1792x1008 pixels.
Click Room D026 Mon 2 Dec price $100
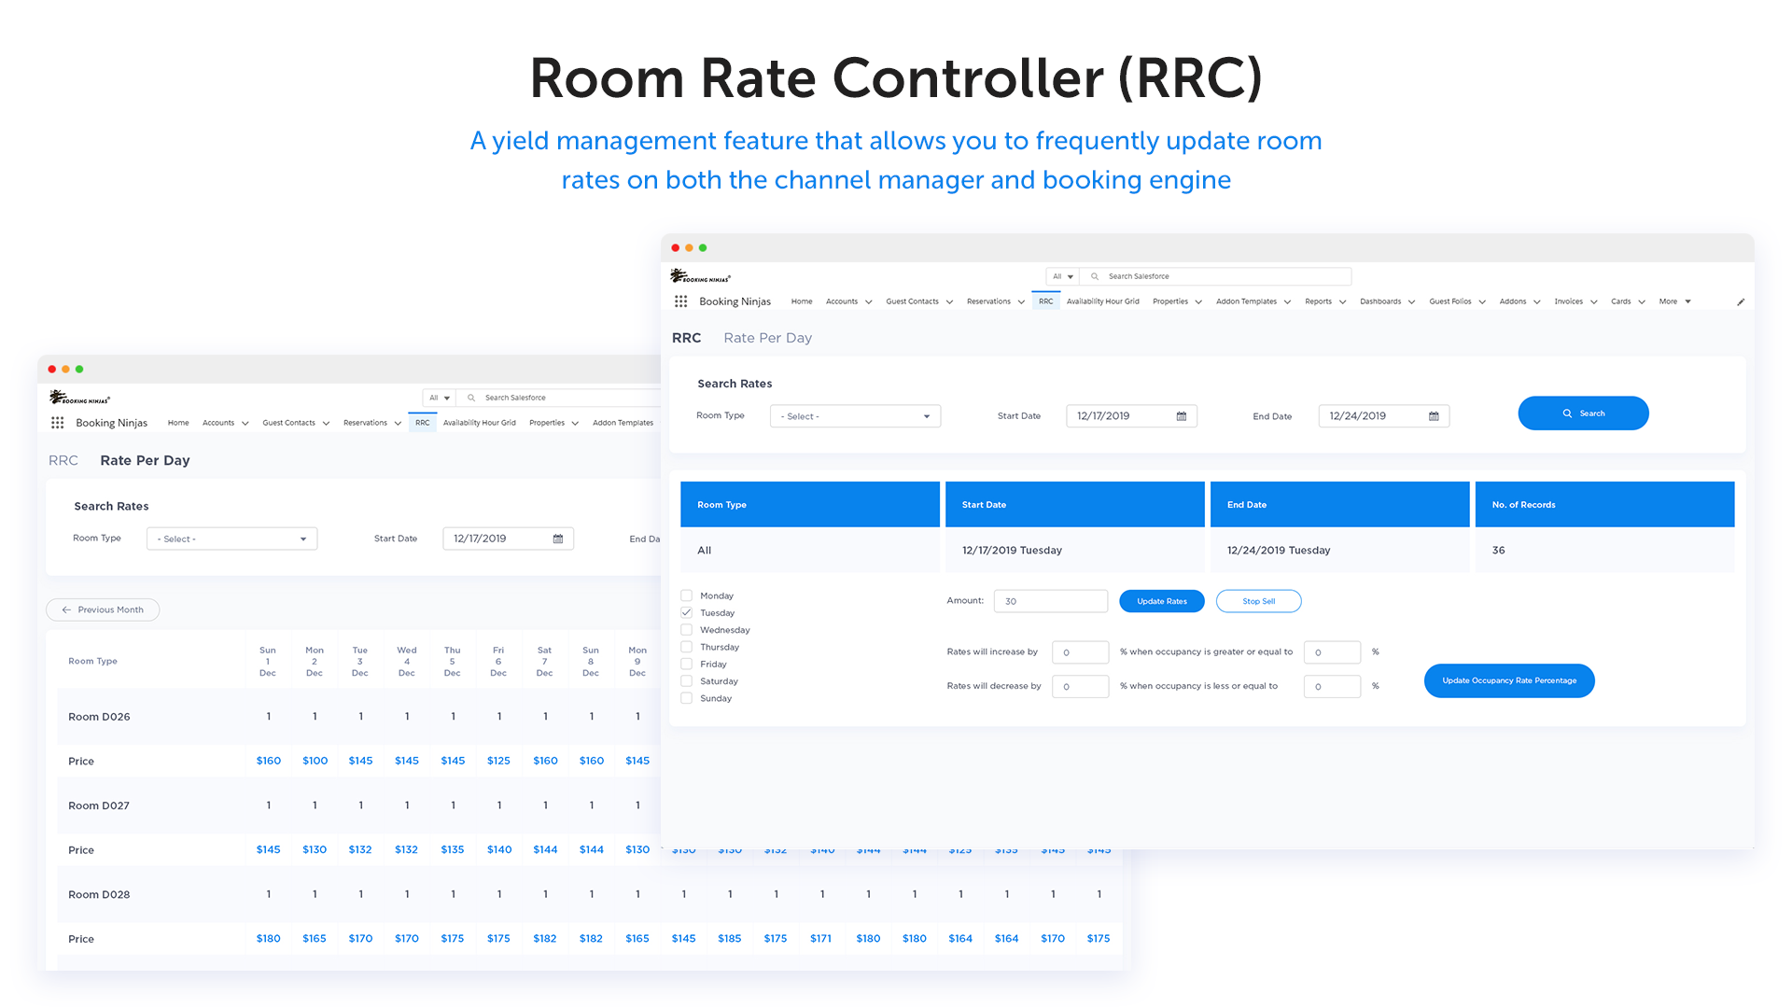click(315, 761)
